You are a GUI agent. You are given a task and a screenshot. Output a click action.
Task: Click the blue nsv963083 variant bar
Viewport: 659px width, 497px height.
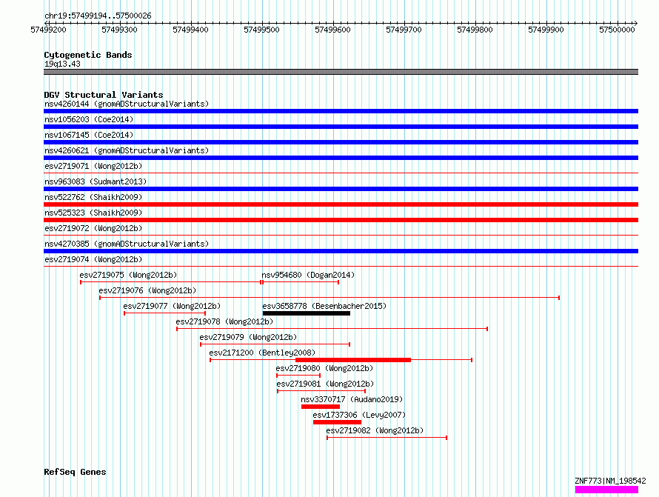click(341, 189)
